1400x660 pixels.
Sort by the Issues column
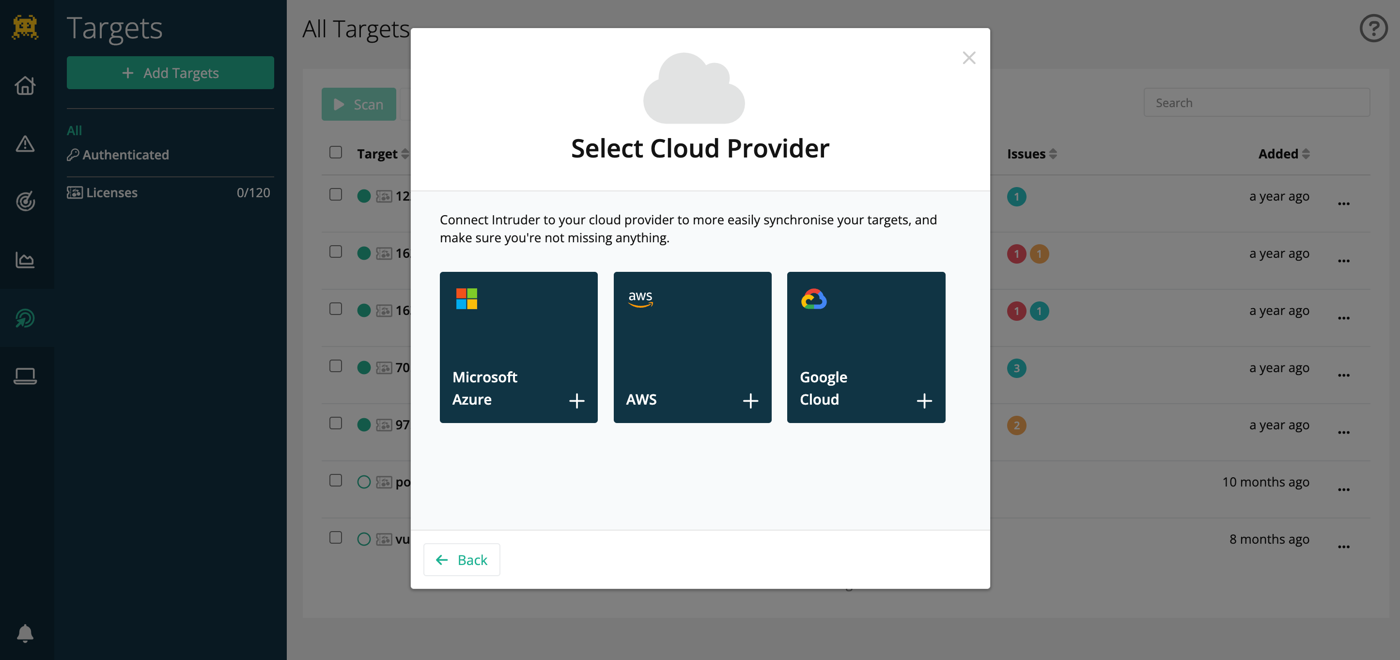tap(1031, 154)
